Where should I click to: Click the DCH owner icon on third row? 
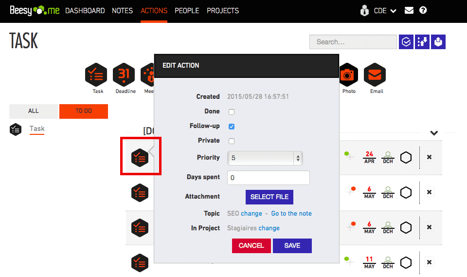pyautogui.click(x=388, y=227)
